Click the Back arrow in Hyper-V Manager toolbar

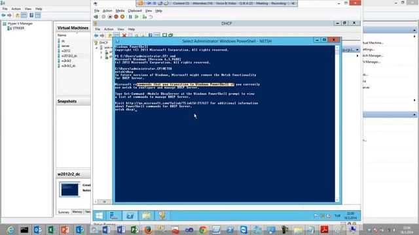point(3,16)
